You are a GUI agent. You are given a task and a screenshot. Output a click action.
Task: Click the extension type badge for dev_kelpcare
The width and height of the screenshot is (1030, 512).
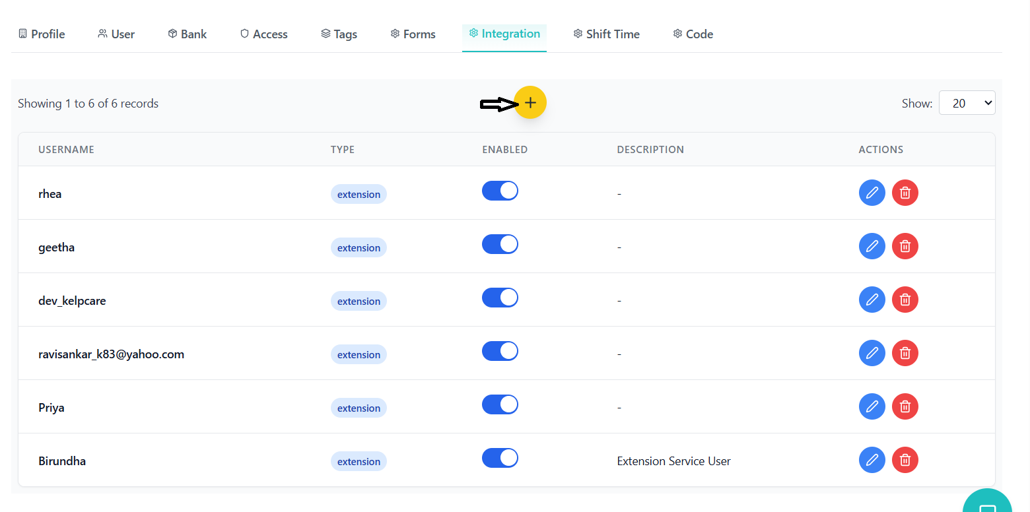point(359,302)
